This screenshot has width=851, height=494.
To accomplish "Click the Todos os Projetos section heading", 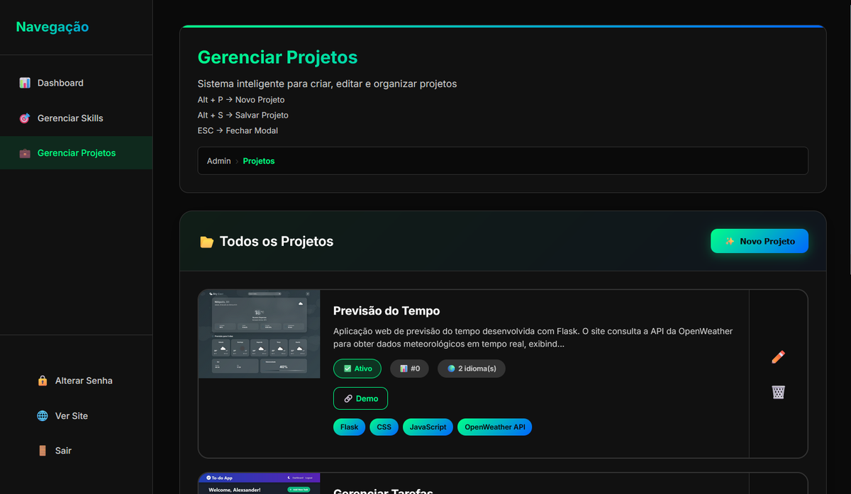I will click(277, 242).
